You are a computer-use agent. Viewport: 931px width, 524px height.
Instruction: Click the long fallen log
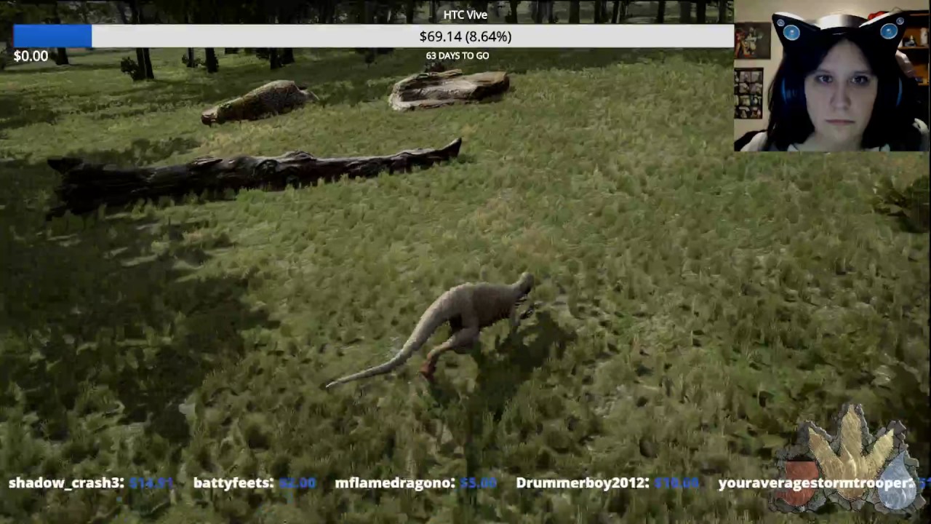(x=255, y=175)
